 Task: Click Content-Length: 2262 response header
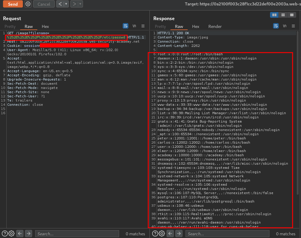tap(179, 46)
